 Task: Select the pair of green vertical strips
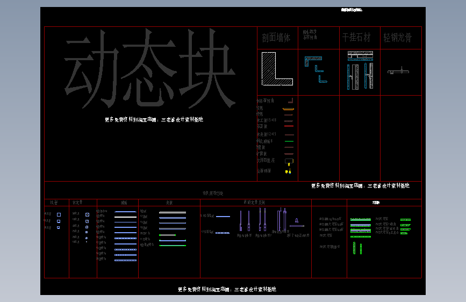[x=357, y=248]
